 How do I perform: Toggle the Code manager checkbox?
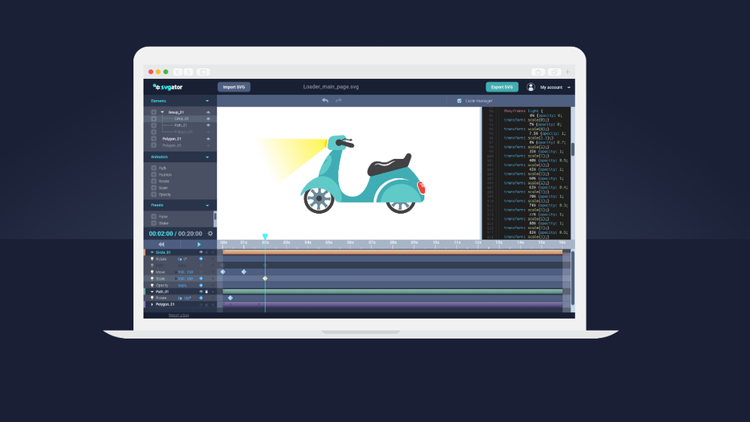[x=460, y=101]
